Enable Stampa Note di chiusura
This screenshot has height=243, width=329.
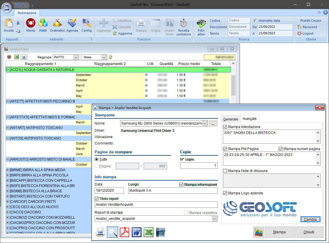click(225, 171)
